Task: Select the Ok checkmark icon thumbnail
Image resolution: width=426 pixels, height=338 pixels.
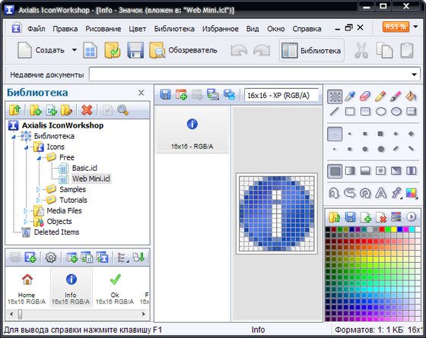Action: pos(115,288)
